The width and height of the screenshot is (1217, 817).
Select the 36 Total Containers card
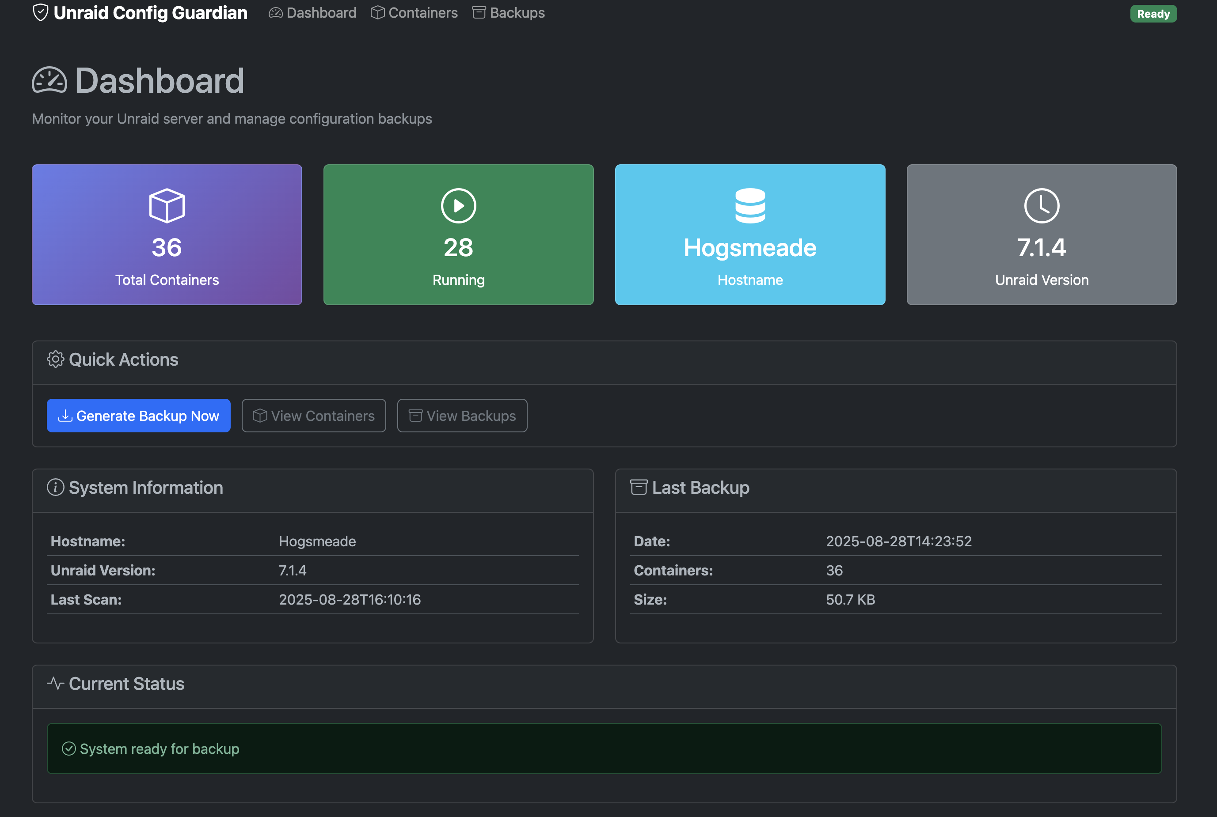click(167, 235)
